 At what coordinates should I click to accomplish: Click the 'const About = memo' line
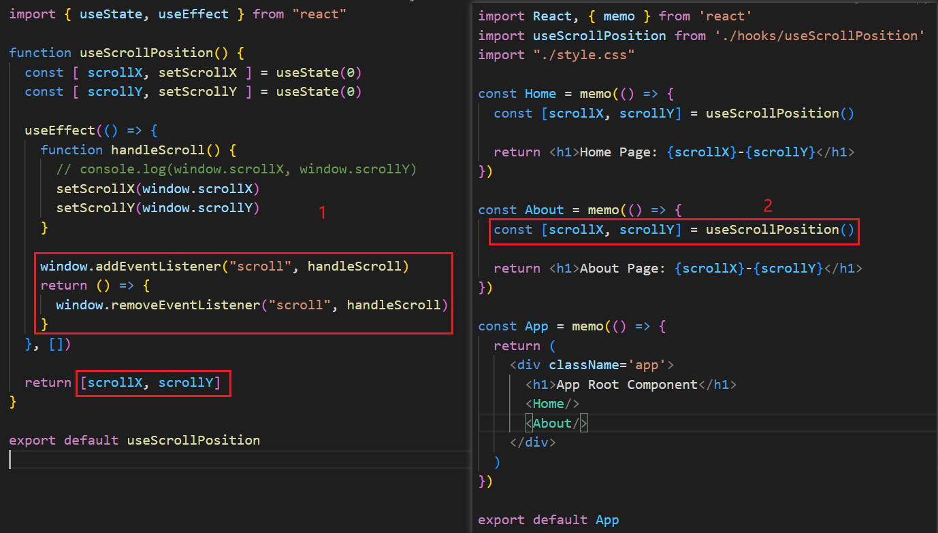point(580,210)
